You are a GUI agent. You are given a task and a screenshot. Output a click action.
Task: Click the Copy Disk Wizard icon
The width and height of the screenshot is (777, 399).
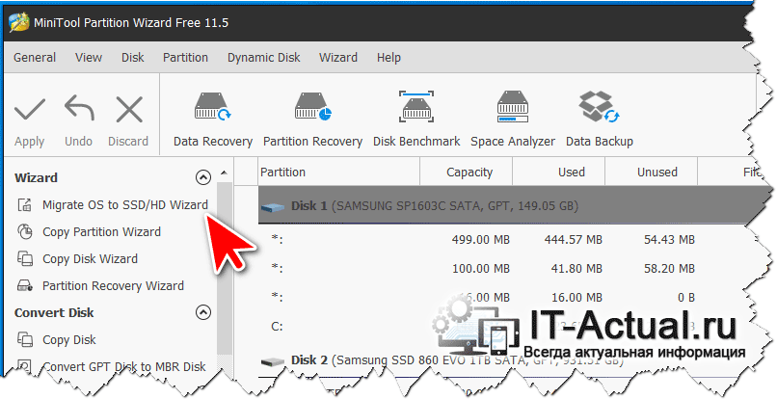pyautogui.click(x=25, y=258)
